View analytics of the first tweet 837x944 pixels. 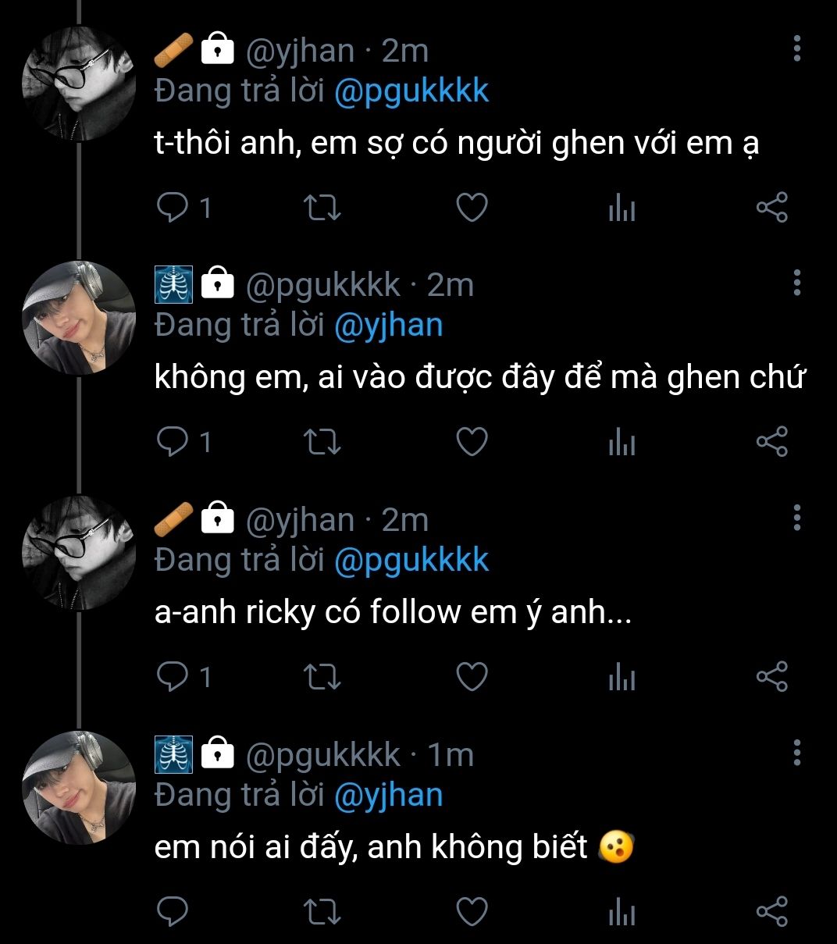[622, 208]
